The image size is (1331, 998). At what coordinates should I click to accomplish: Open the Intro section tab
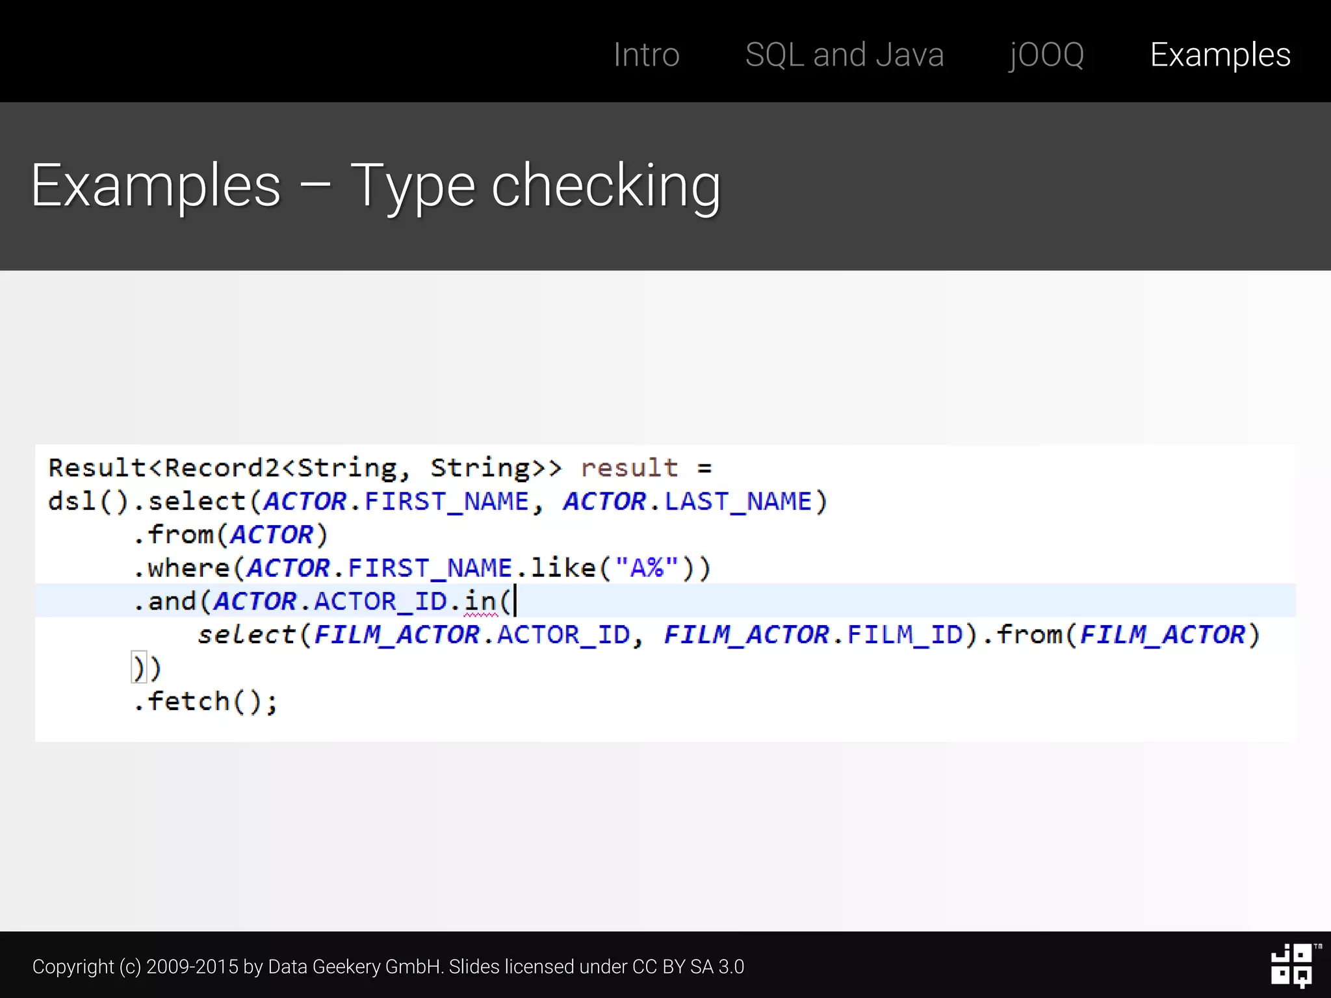coord(646,55)
